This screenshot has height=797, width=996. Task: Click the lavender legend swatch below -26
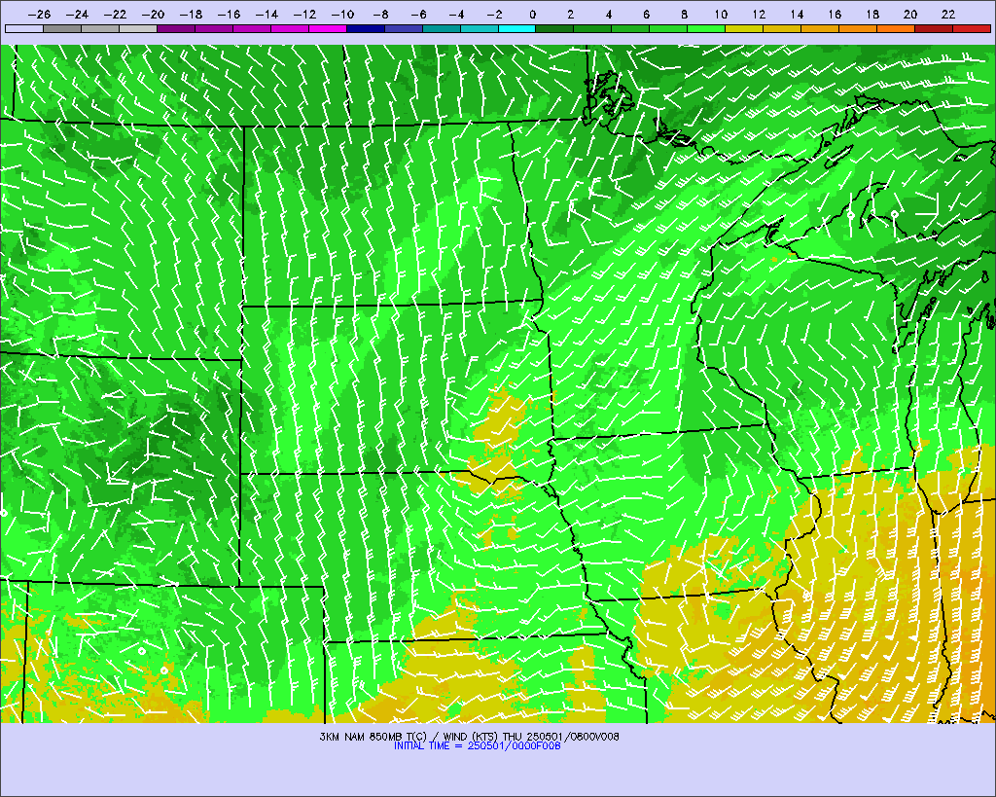24,28
